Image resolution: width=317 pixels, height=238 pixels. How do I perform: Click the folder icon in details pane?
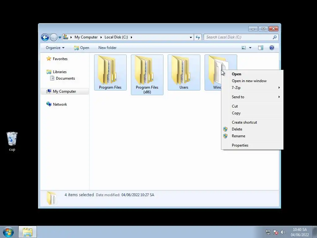click(52, 198)
